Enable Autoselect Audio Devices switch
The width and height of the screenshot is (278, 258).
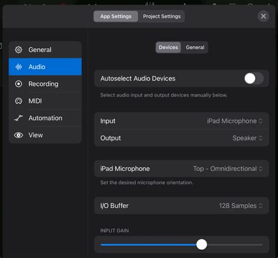254,78
